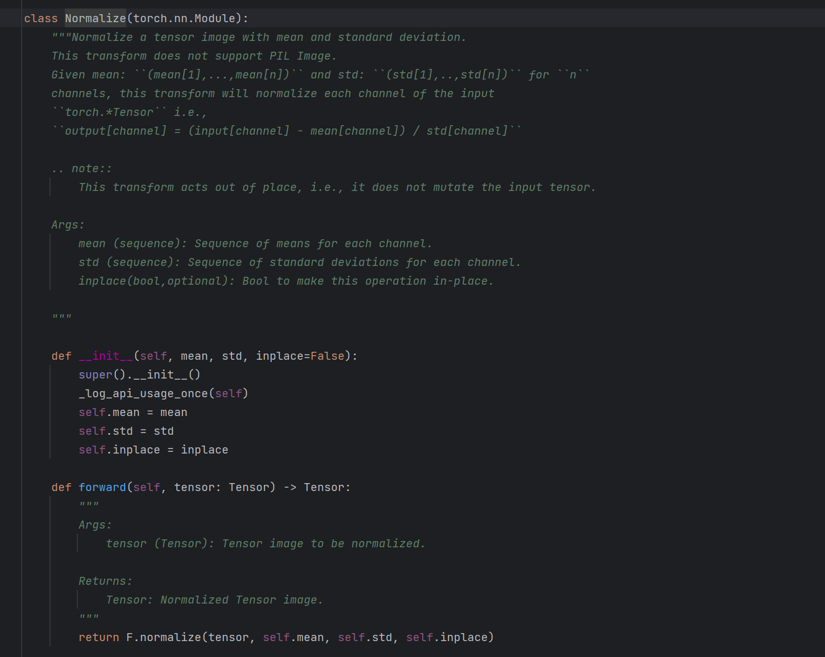Viewport: 825px width, 657px height.
Task: Click the Returns: line in forward docstring
Action: 105,580
